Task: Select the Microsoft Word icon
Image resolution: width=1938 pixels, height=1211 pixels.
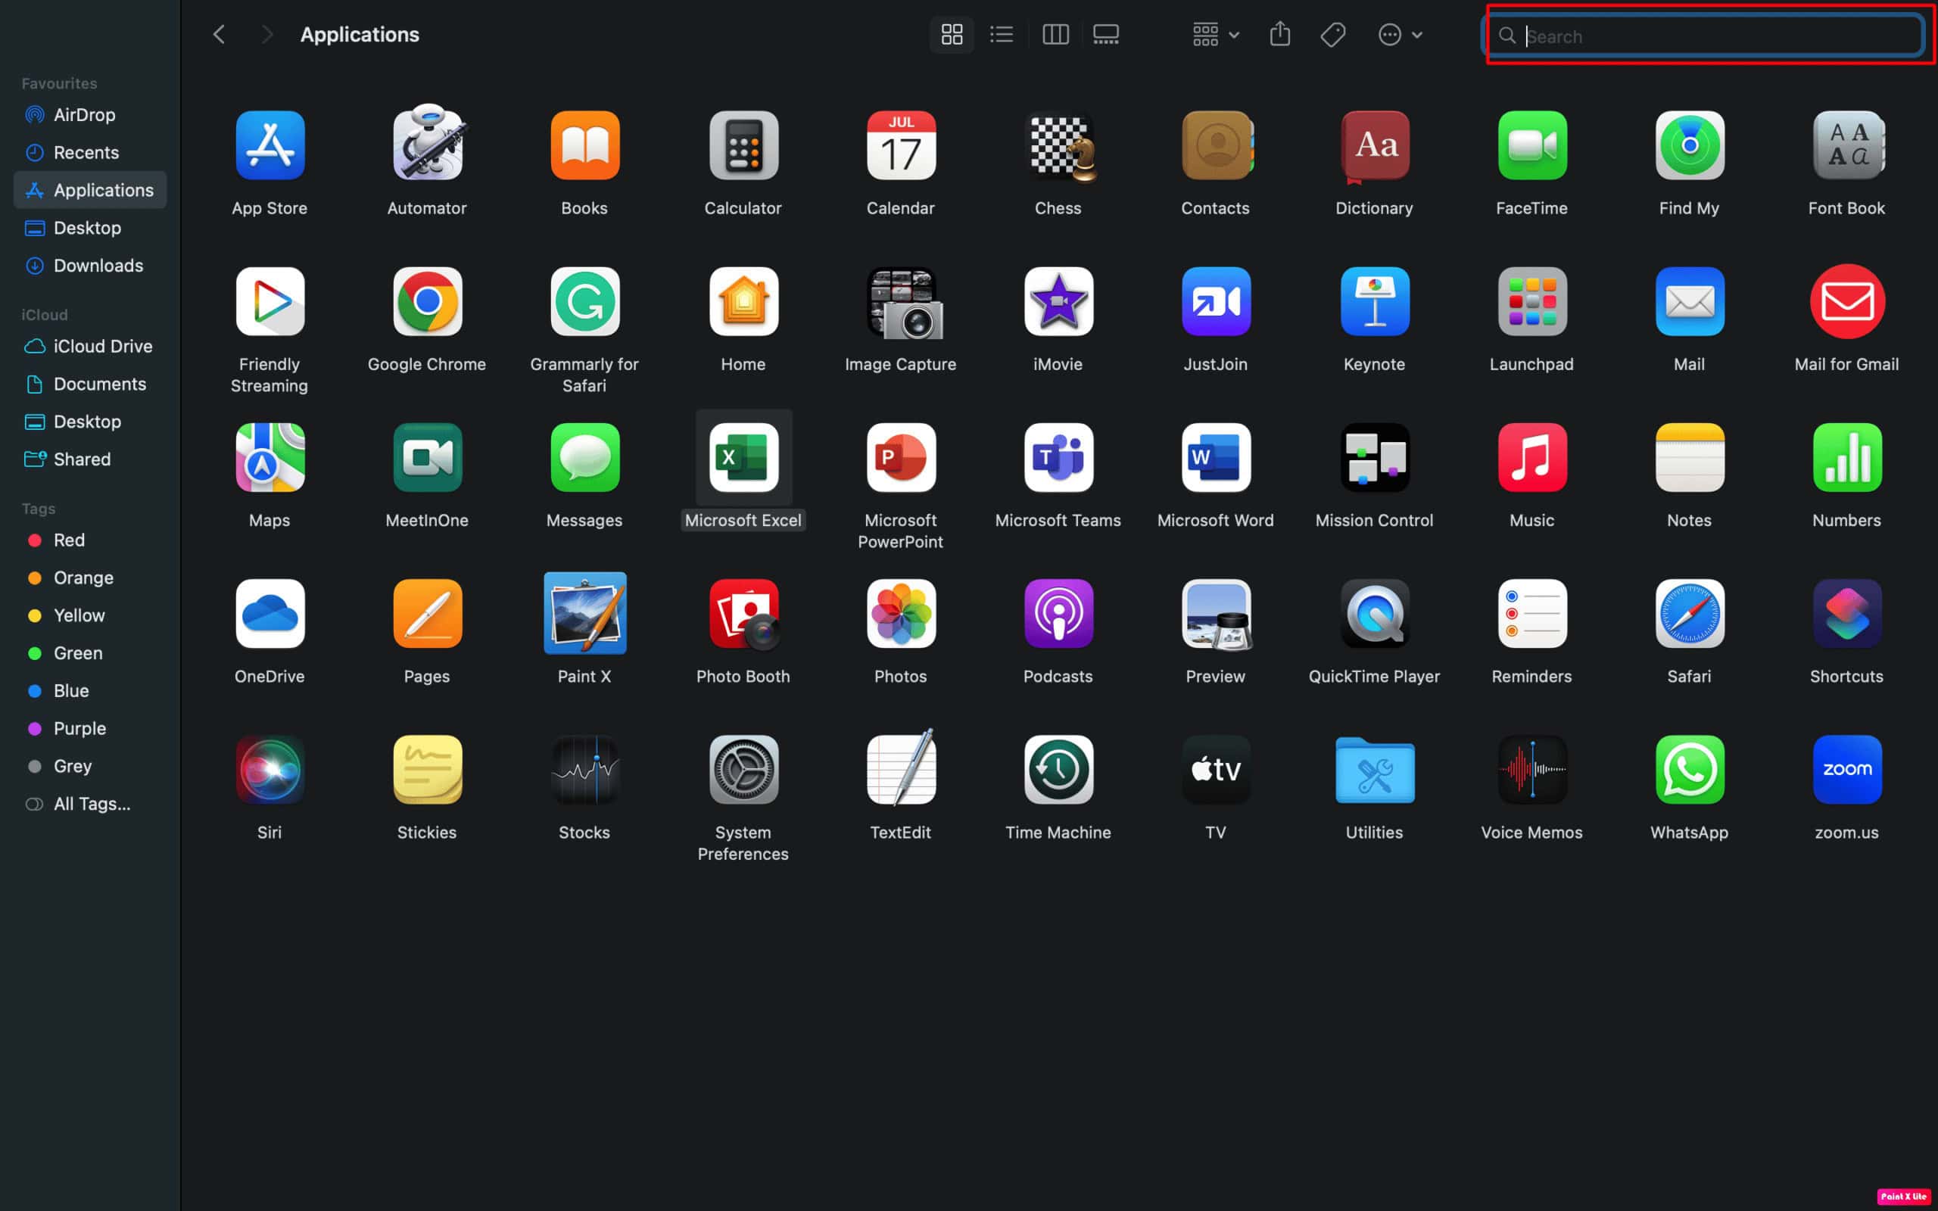Action: (x=1216, y=457)
